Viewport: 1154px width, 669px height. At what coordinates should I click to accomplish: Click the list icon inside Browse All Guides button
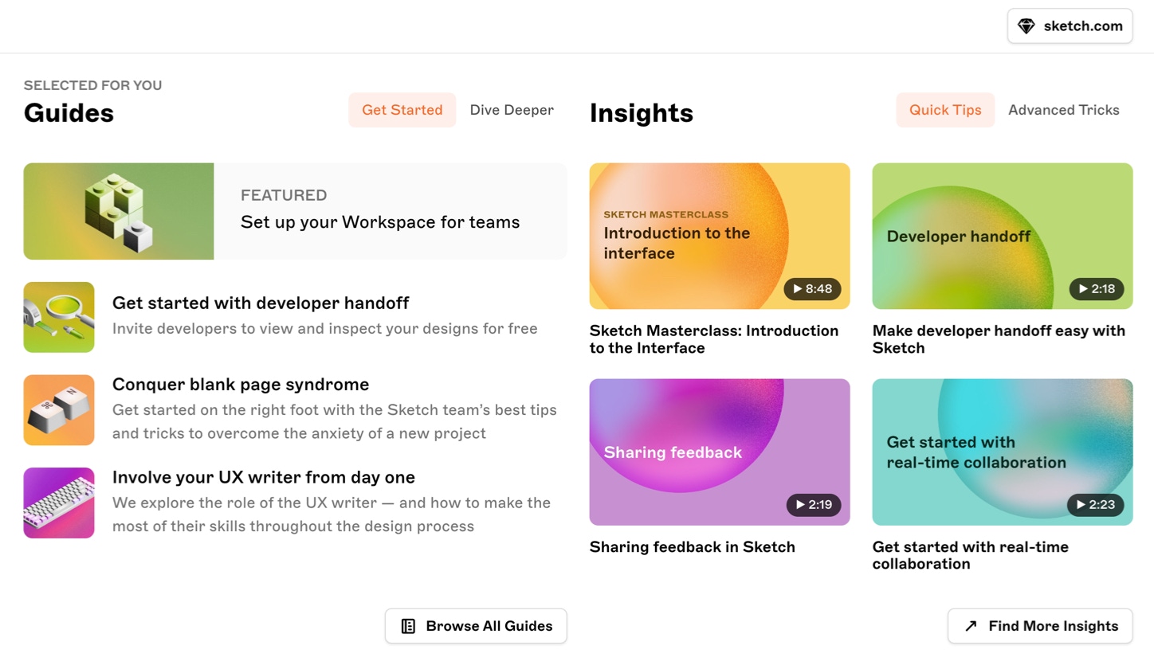pos(409,626)
